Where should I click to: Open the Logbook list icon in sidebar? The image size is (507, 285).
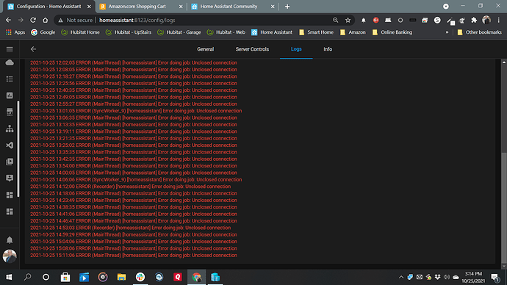[x=10, y=79]
